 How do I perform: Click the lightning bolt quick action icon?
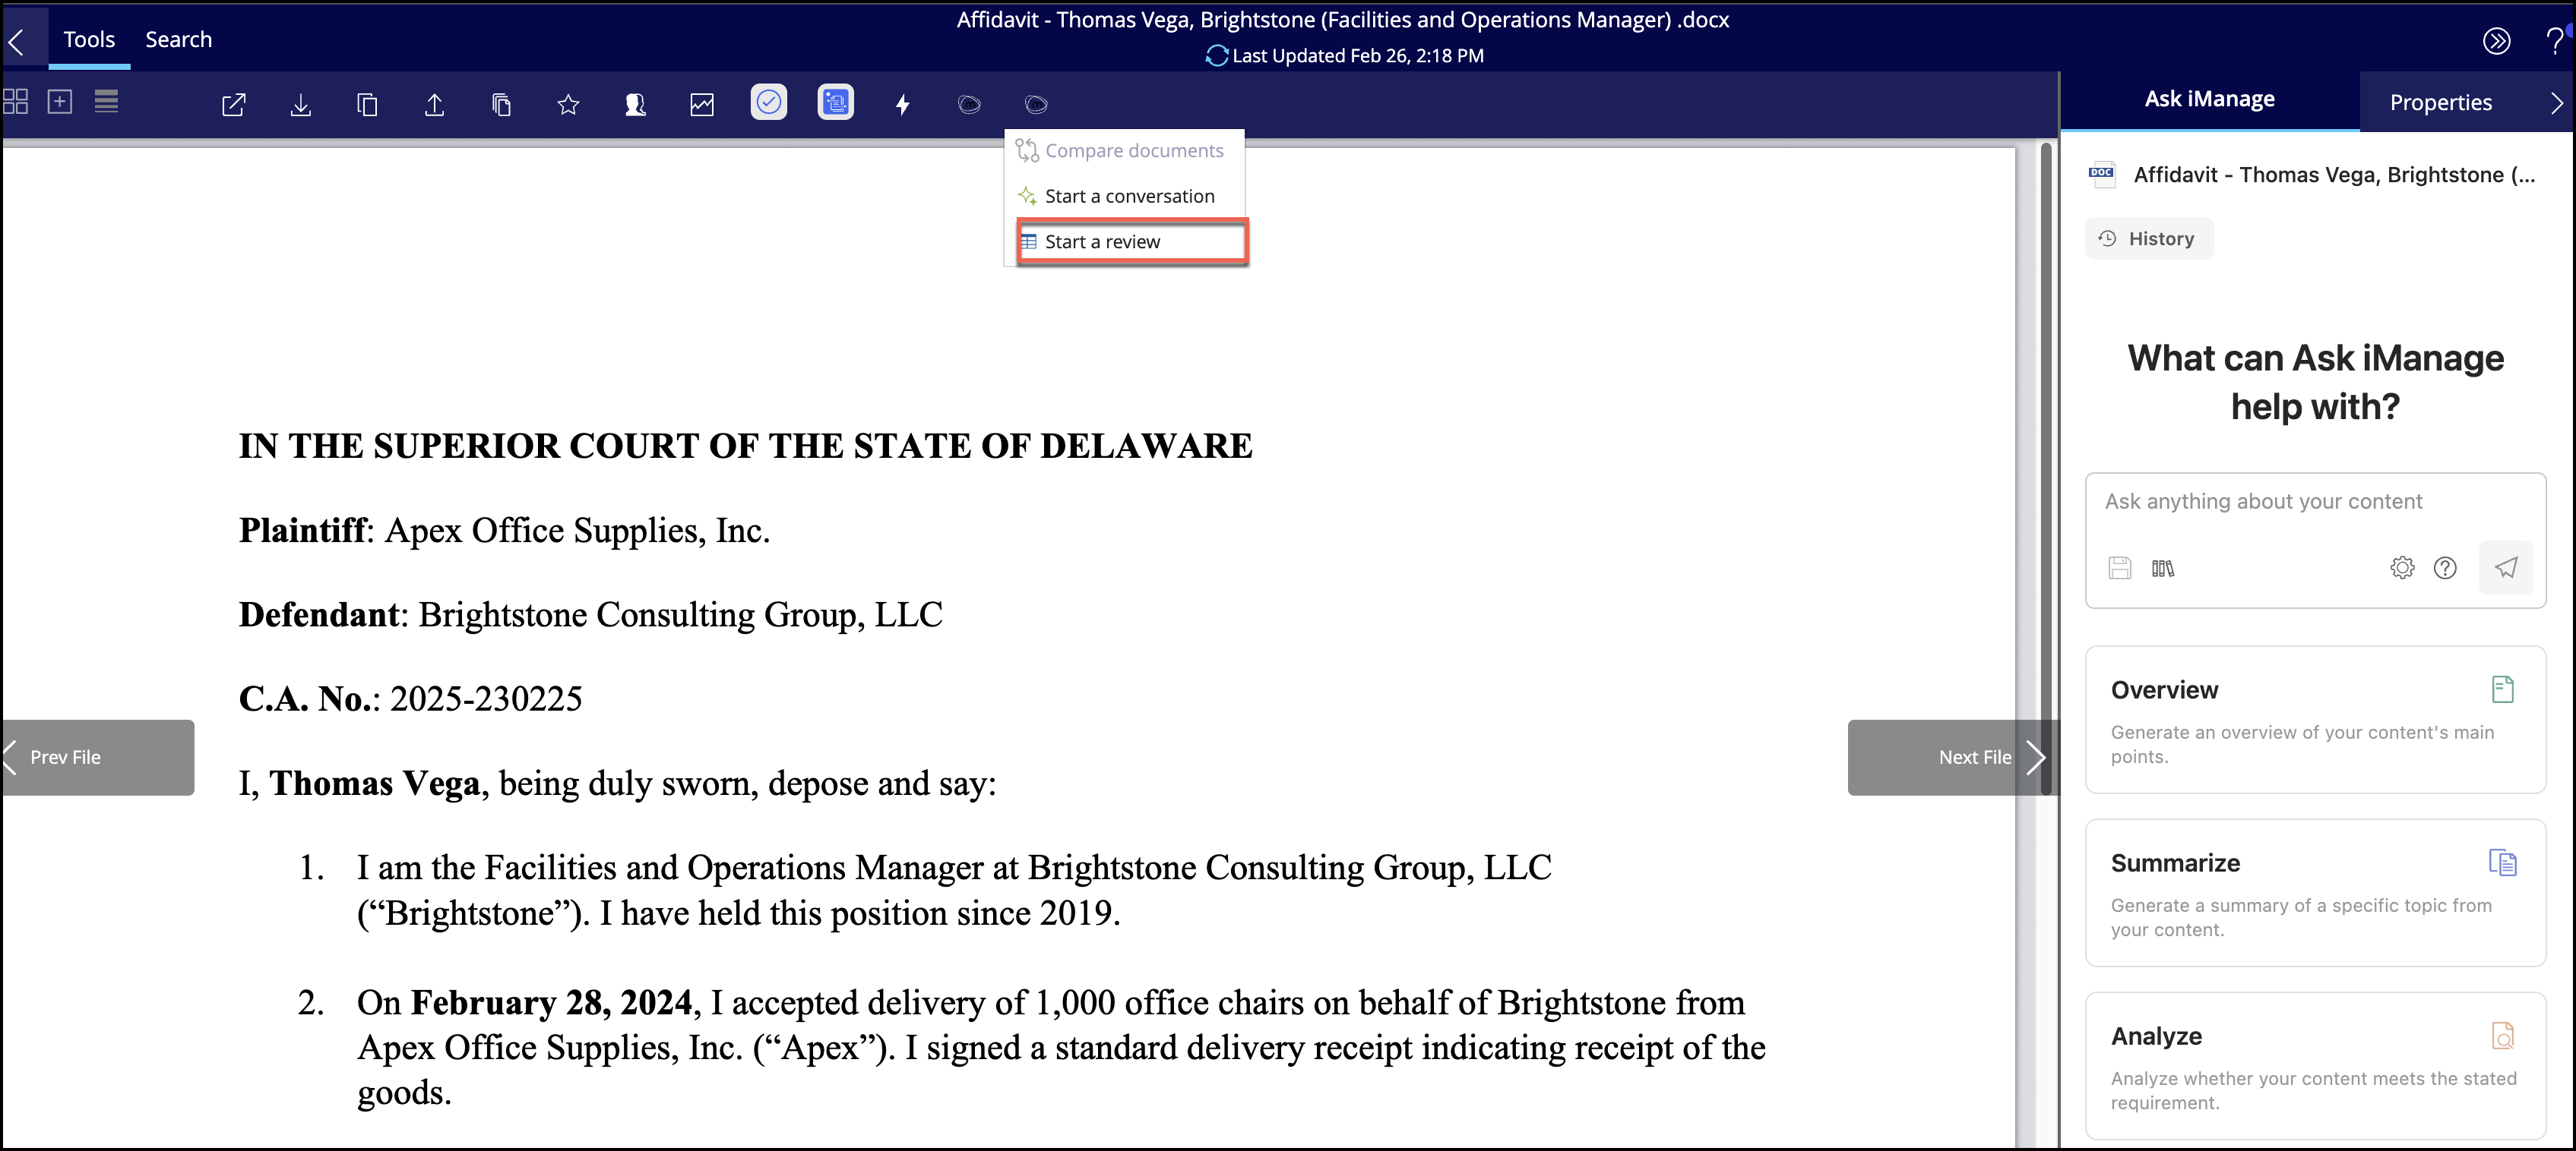pos(902,104)
